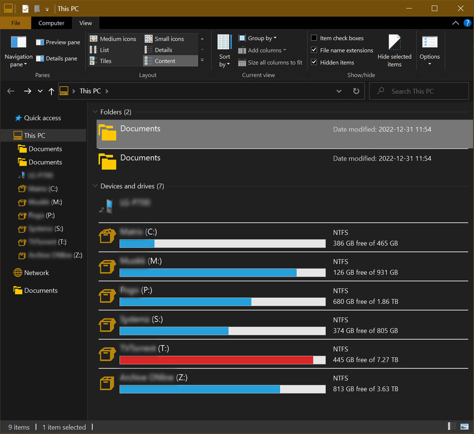Go forward with the right arrow
Image resolution: width=474 pixels, height=434 pixels.
(x=28, y=91)
